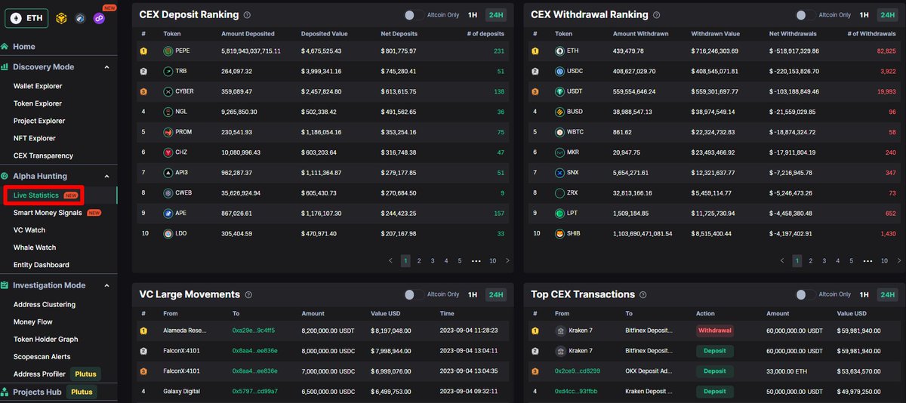Open VC Watch
This screenshot has height=403, width=906.
pos(29,230)
